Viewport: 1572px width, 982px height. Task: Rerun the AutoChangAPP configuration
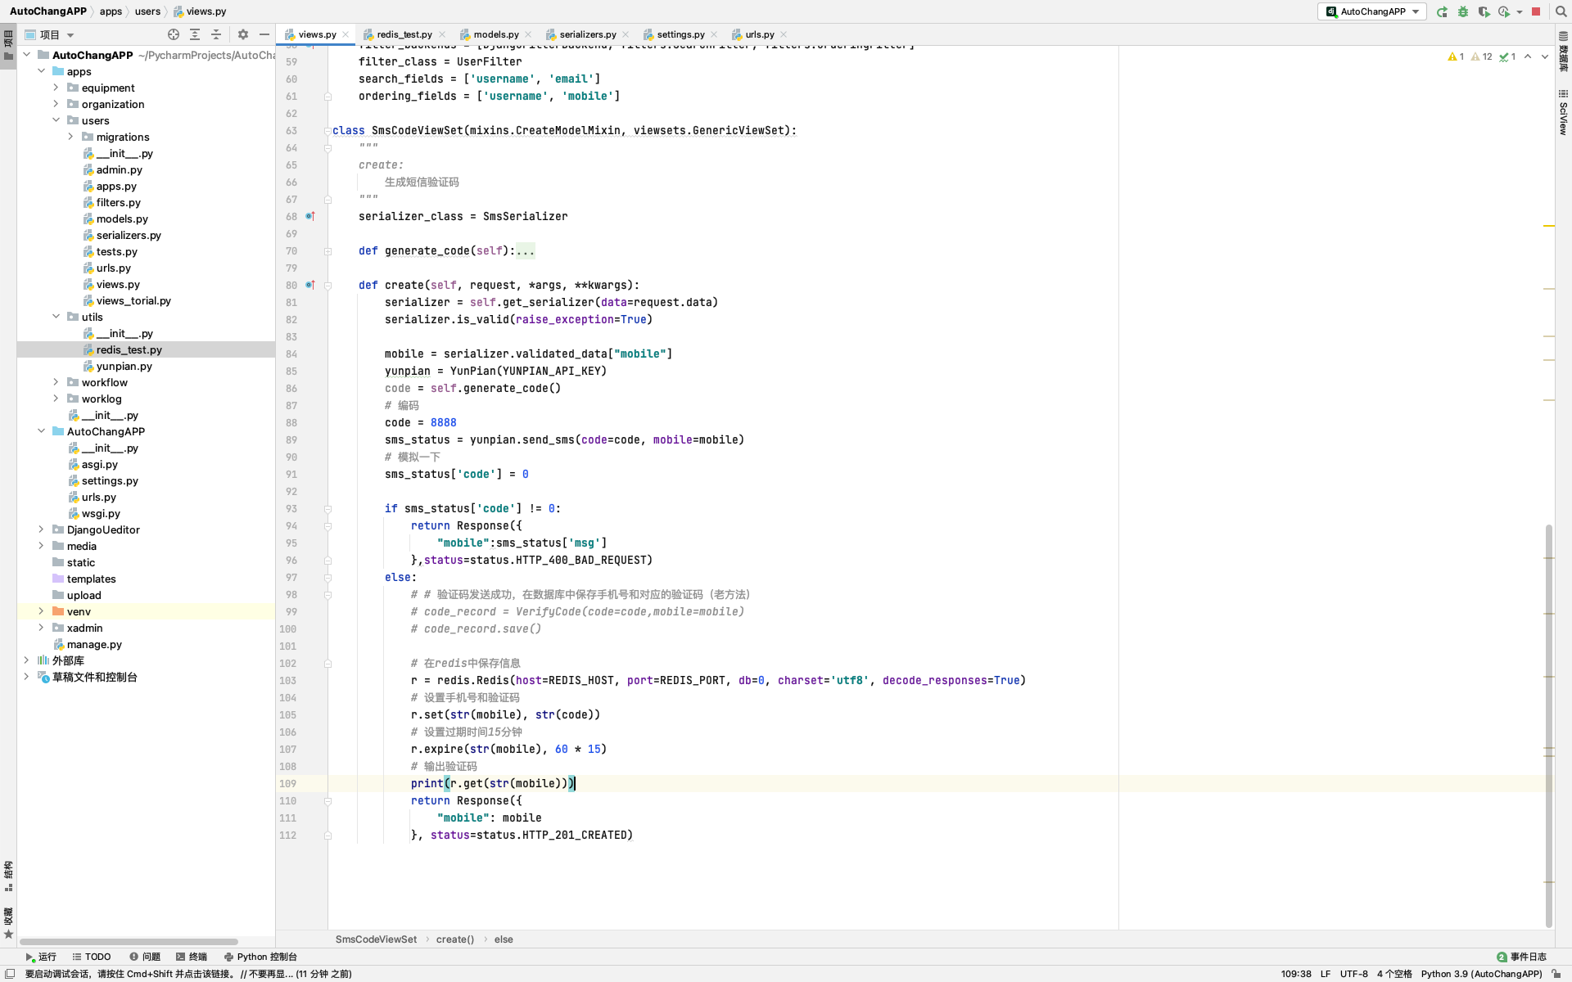tap(1442, 11)
